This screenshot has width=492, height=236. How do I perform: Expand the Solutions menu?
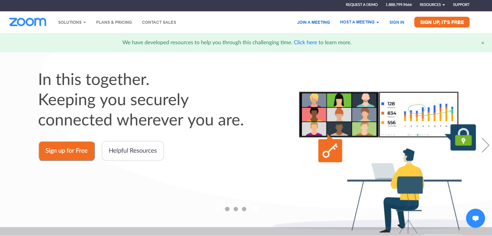click(72, 22)
